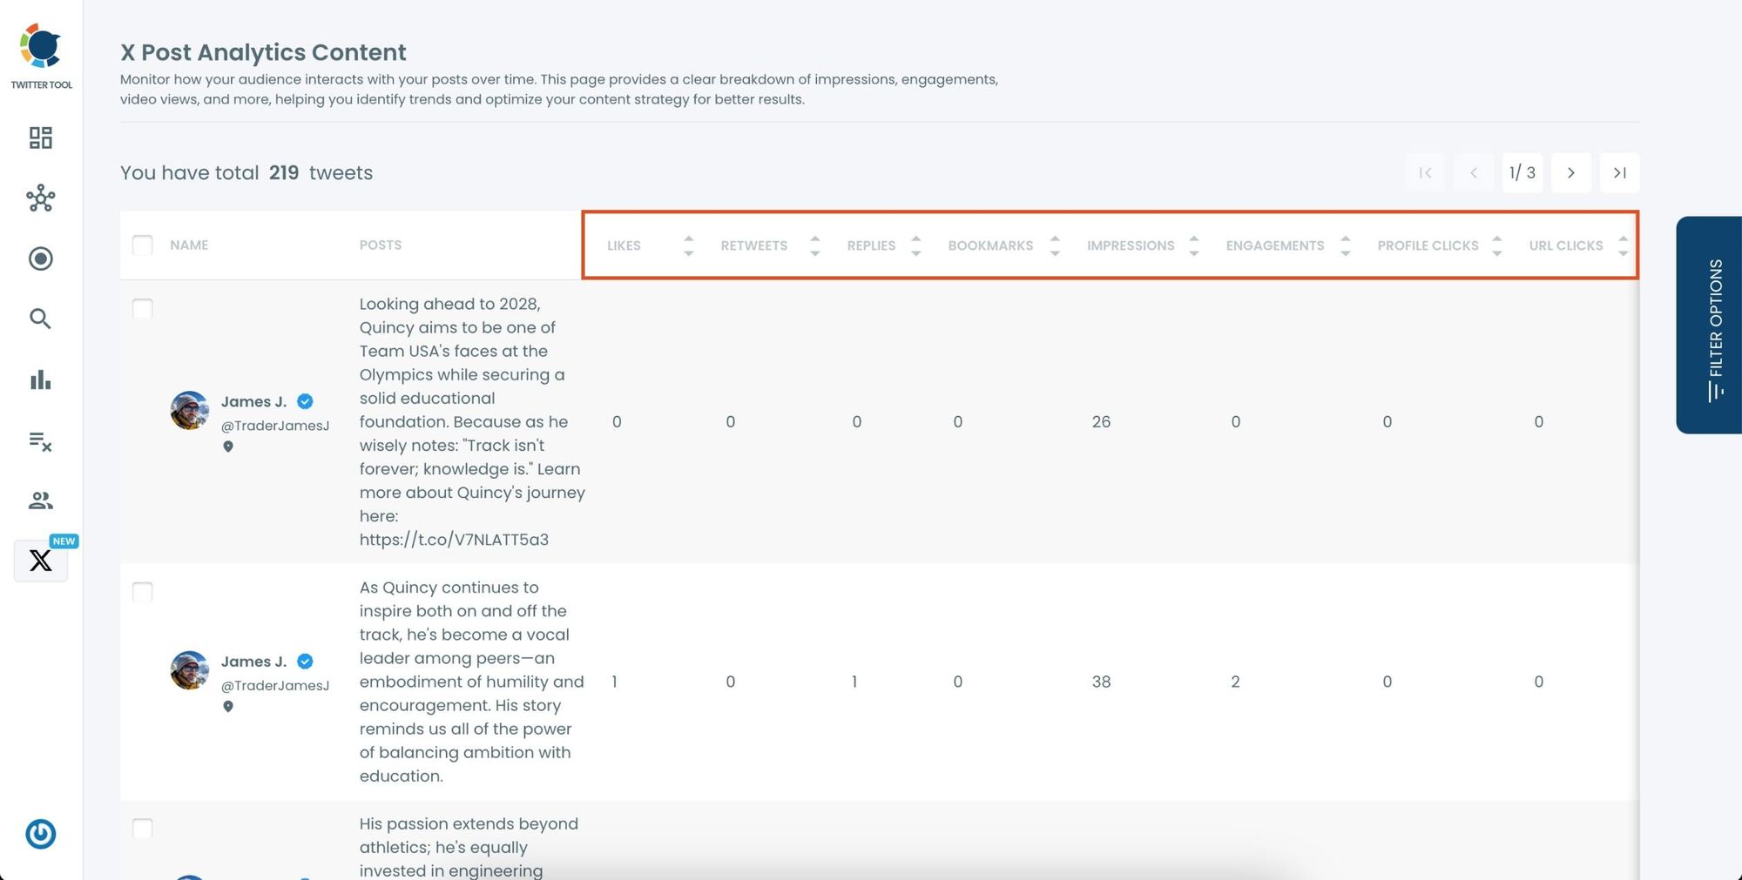Open the audience people icon in sidebar
The height and width of the screenshot is (880, 1742).
pyautogui.click(x=39, y=500)
